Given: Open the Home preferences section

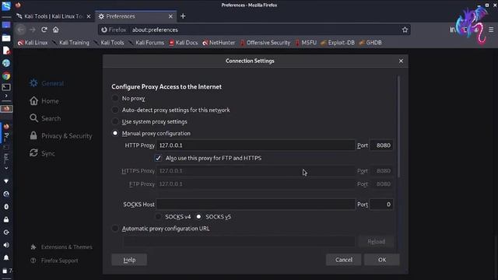Looking at the screenshot, I should [44, 101].
